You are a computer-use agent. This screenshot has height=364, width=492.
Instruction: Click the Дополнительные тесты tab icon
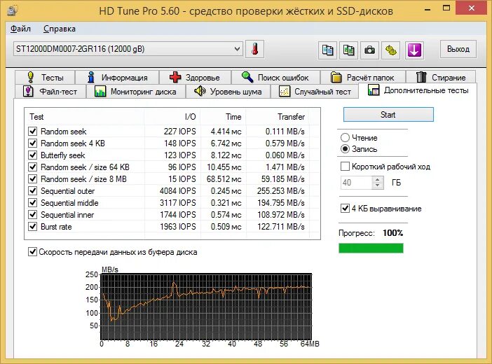point(374,90)
